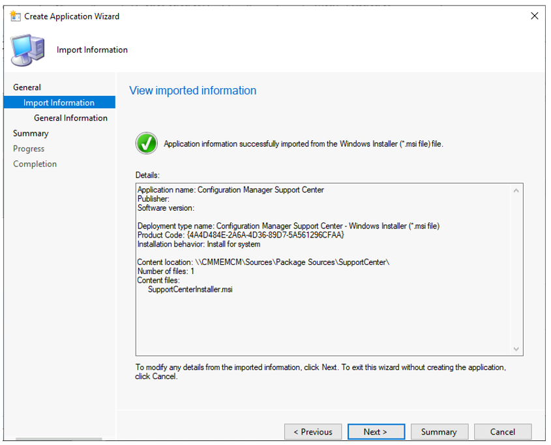551x445 pixels.
Task: Click the Number of files line
Action: [x=166, y=271]
